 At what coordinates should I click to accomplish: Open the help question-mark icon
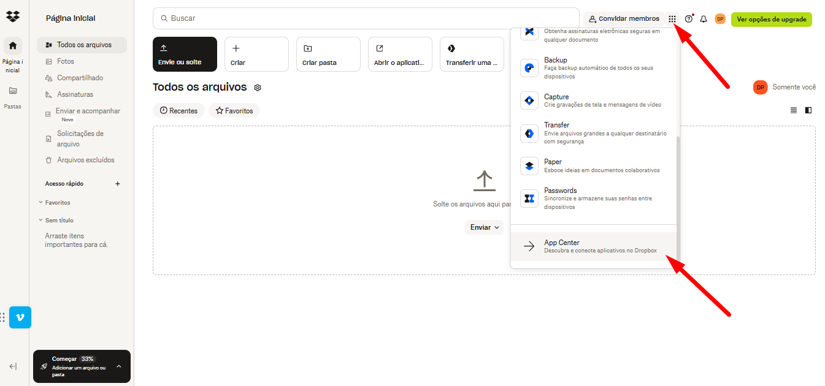tap(689, 19)
